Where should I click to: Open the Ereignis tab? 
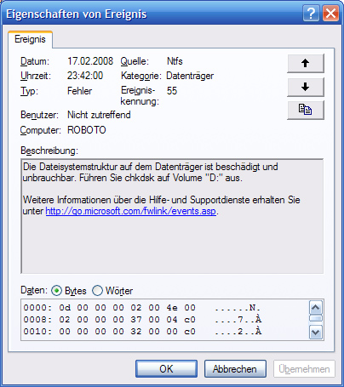pos(30,39)
